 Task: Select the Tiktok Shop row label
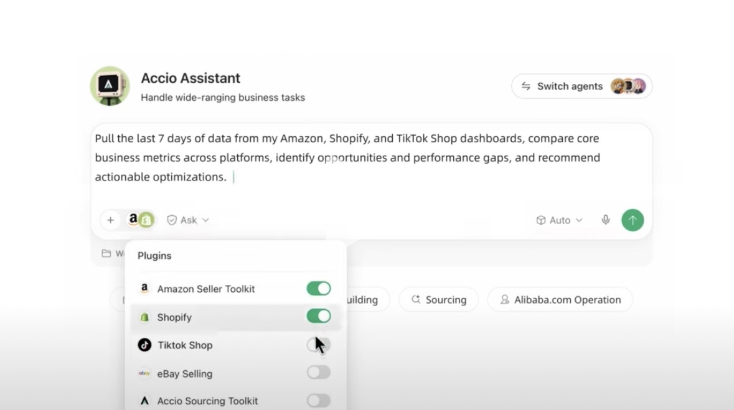(x=185, y=345)
